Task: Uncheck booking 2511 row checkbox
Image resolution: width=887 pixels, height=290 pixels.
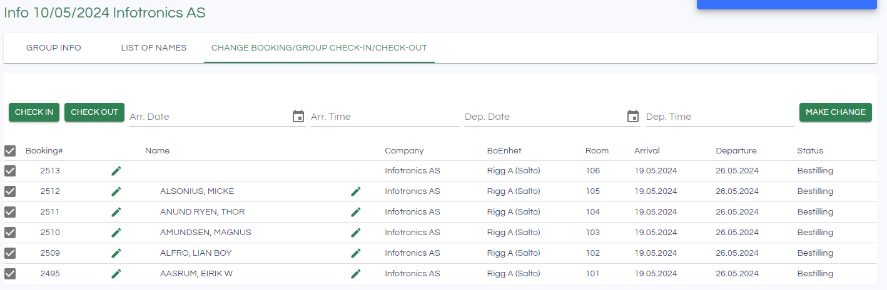Action: coord(10,212)
